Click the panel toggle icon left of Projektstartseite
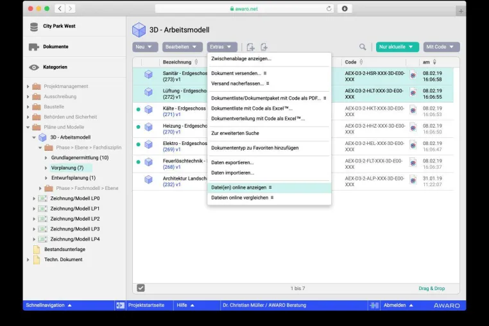489x326 pixels. click(x=120, y=305)
